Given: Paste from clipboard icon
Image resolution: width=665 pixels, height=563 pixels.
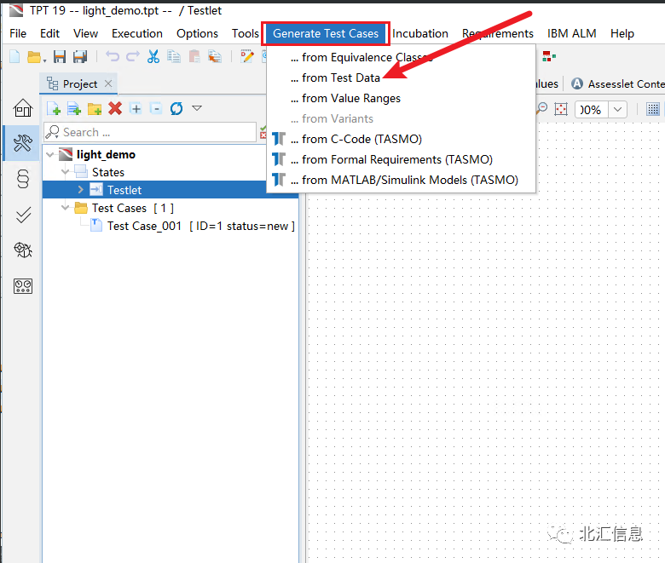Looking at the screenshot, I should 194,56.
